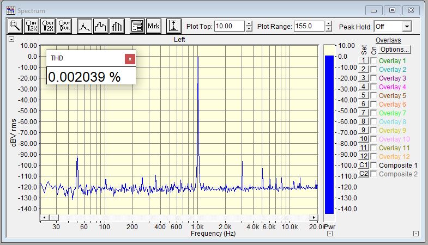Click overlay Set button 9
This screenshot has height=245, width=428.
point(364,130)
